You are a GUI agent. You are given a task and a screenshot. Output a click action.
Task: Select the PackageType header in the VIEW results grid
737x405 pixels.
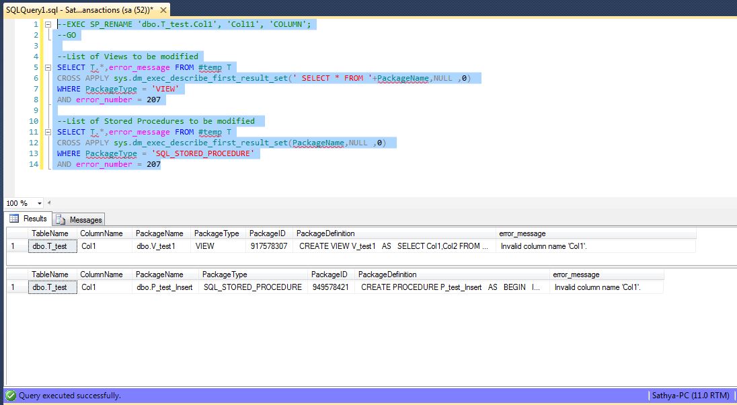(218, 233)
